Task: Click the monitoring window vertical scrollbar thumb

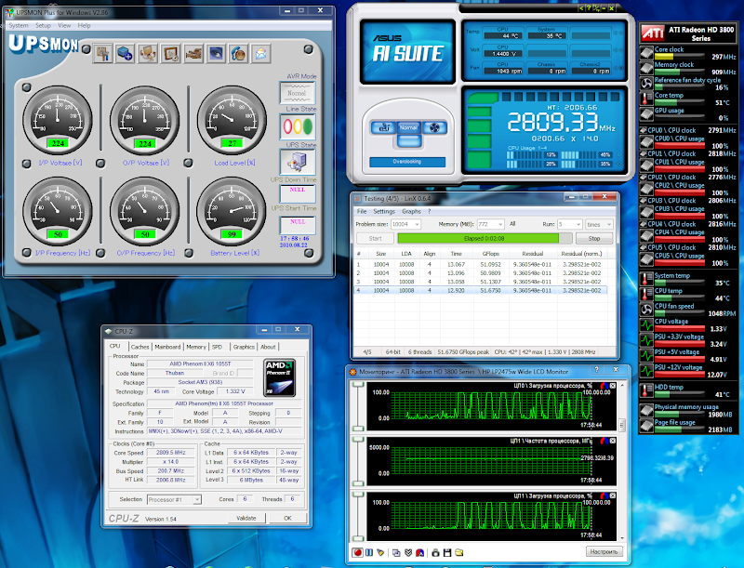Action: (x=621, y=425)
